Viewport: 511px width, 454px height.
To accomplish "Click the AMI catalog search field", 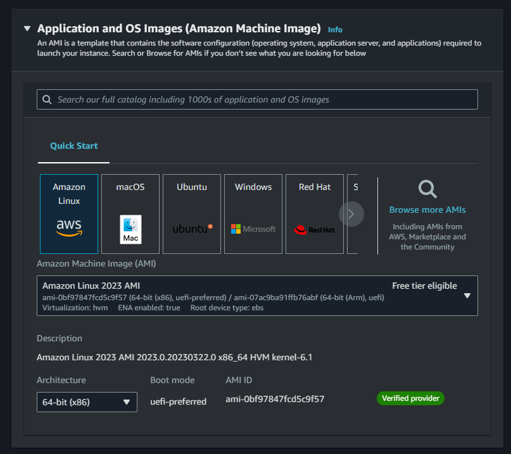I will (x=257, y=99).
